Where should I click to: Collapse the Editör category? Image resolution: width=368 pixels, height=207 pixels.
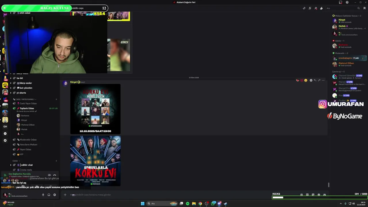(x=16, y=161)
